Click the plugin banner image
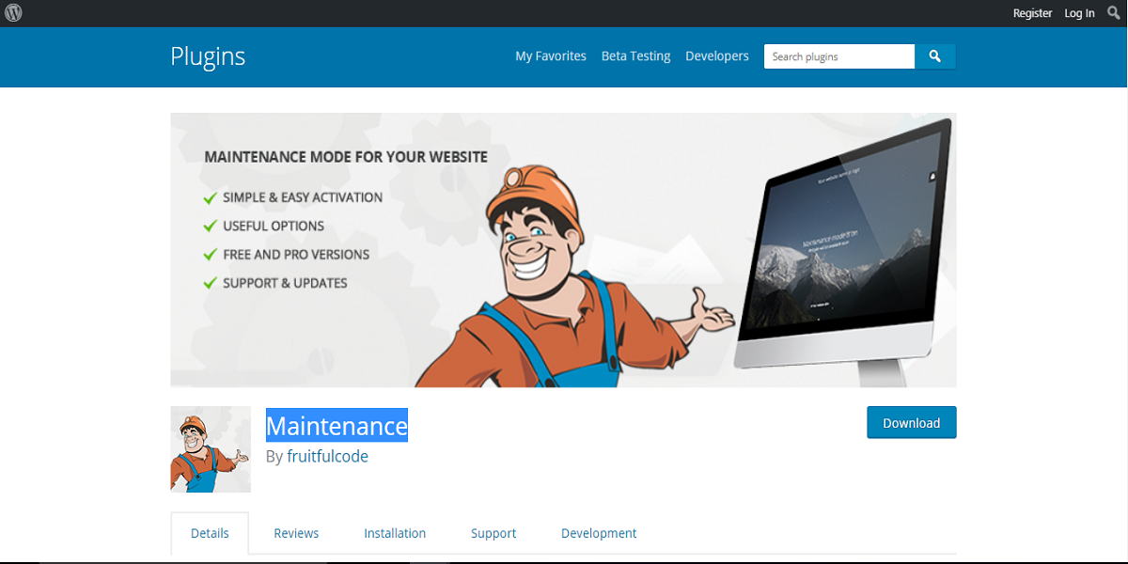This screenshot has width=1128, height=564. click(x=563, y=250)
